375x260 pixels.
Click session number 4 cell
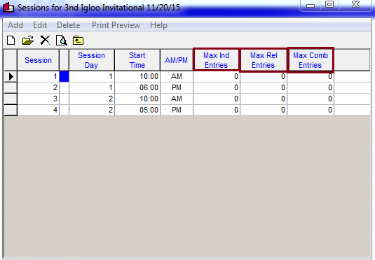pyautogui.click(x=39, y=110)
